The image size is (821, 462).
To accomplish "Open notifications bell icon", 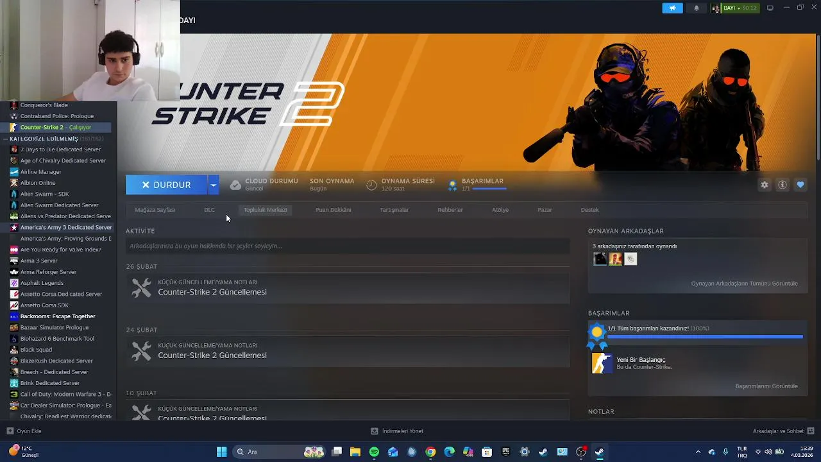I will click(x=697, y=8).
